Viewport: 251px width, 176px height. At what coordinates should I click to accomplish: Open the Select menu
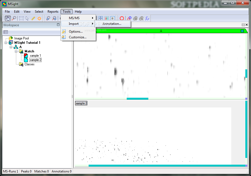[39, 12]
